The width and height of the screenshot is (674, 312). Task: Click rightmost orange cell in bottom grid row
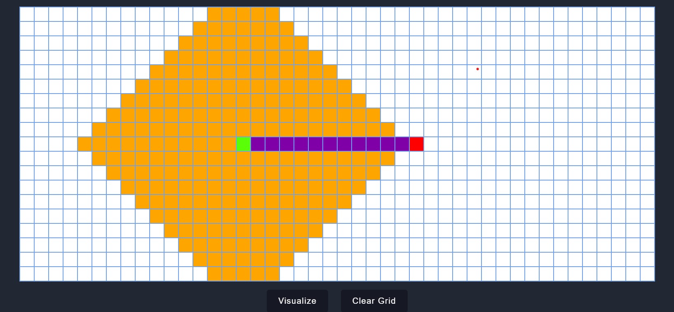(x=272, y=274)
